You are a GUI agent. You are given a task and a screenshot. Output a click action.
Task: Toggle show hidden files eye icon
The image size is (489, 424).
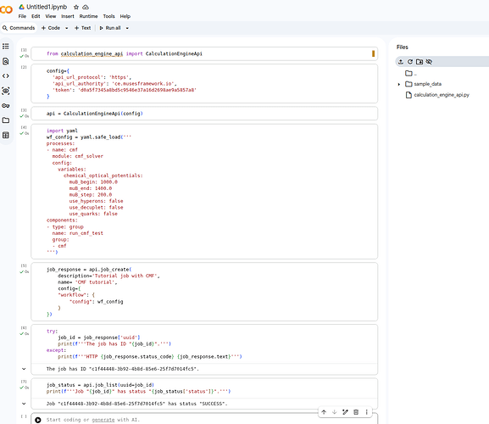(429, 62)
